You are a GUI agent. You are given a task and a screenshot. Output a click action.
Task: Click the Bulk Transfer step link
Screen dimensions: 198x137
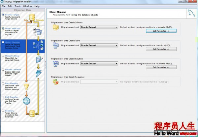point(12,97)
